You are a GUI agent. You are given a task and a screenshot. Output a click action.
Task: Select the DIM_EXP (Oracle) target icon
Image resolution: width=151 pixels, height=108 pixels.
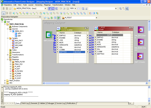click(141, 30)
